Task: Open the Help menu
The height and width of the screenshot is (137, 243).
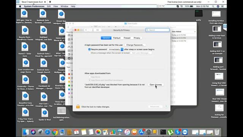Action: click(x=73, y=6)
